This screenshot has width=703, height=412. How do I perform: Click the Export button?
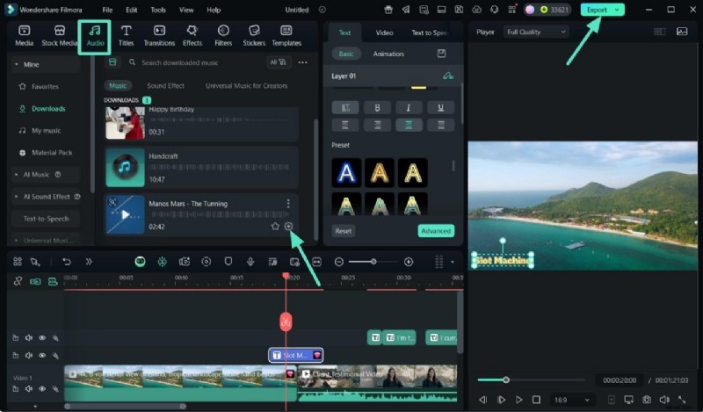tap(602, 10)
